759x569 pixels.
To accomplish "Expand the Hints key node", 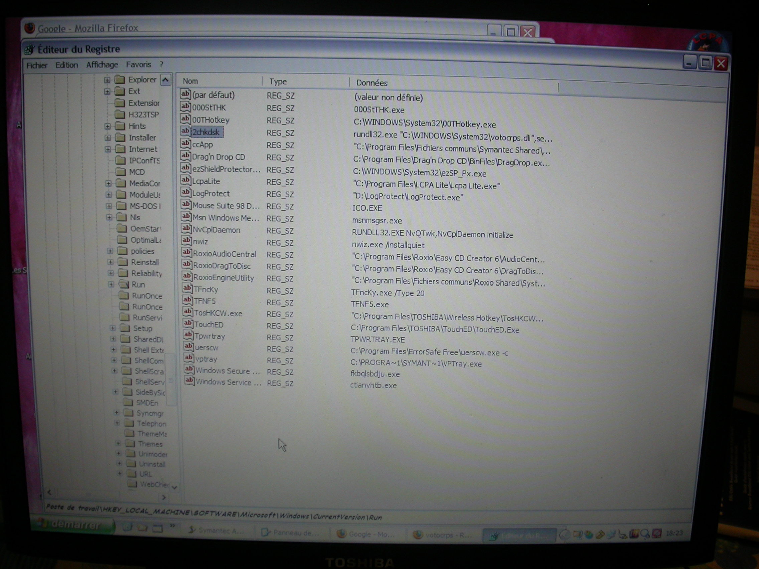I will [107, 126].
